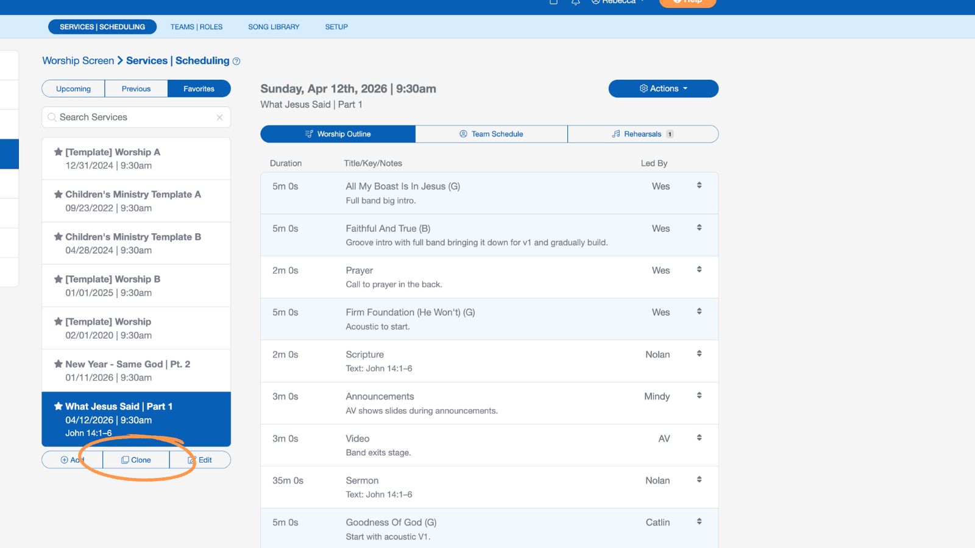Edit the selected service
This screenshot has width=975, height=548.
(200, 460)
